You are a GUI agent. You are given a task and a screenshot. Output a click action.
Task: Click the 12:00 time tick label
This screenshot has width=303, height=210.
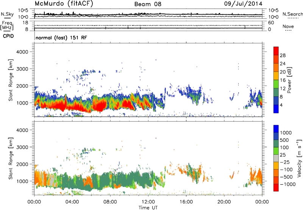click(x=148, y=202)
